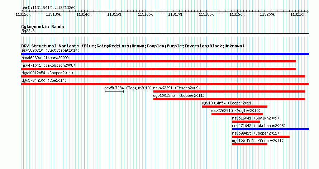Click the 113200k ruler label

(x=267, y=14)
